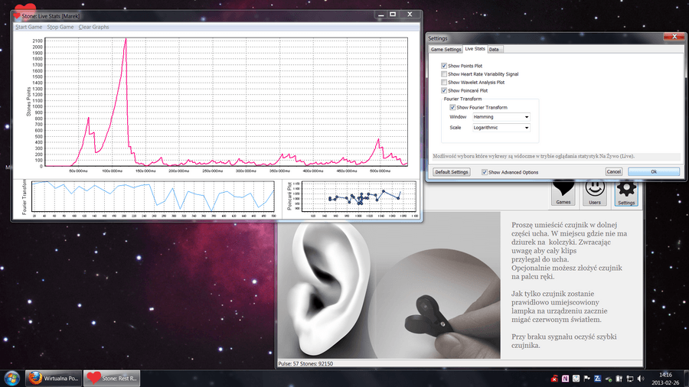This screenshot has width=689, height=387.
Task: Click the Safely Remove Hardware tray icon
Action: [x=609, y=379]
